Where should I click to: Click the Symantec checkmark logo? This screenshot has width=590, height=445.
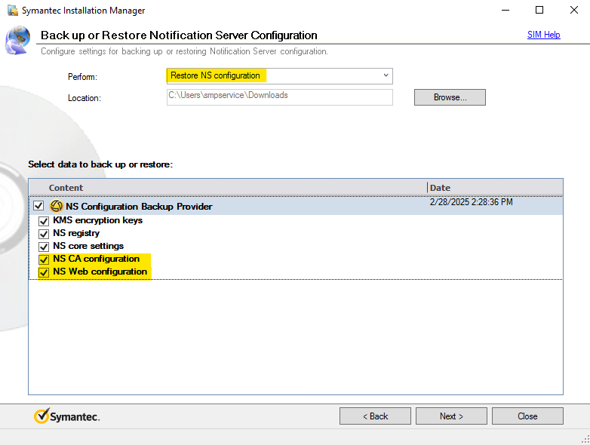click(42, 416)
